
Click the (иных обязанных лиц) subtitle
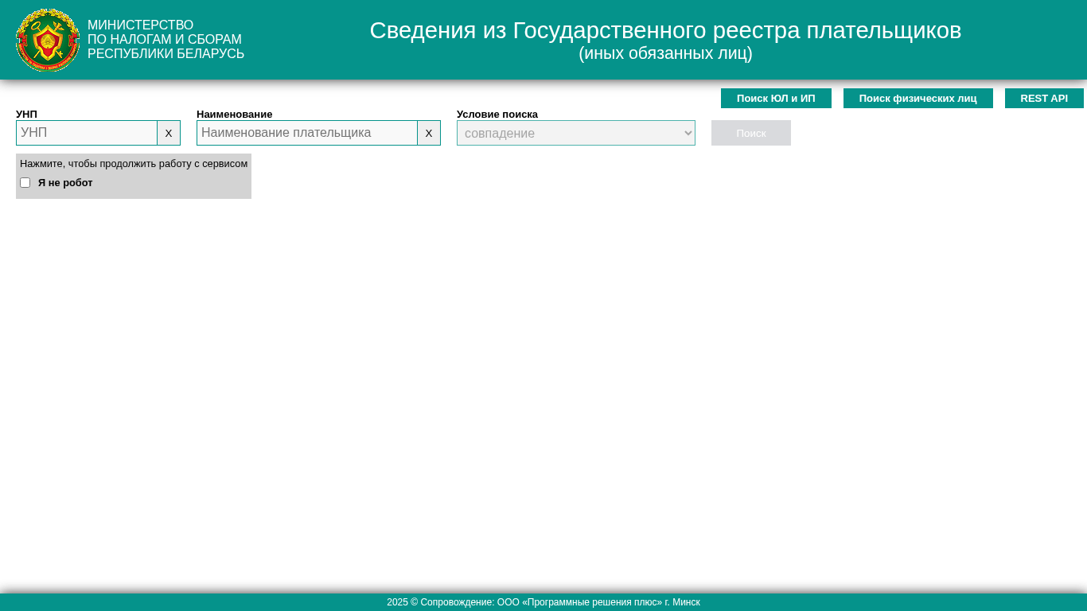tap(665, 53)
